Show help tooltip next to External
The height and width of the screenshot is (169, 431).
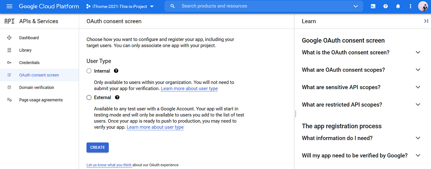click(x=117, y=97)
